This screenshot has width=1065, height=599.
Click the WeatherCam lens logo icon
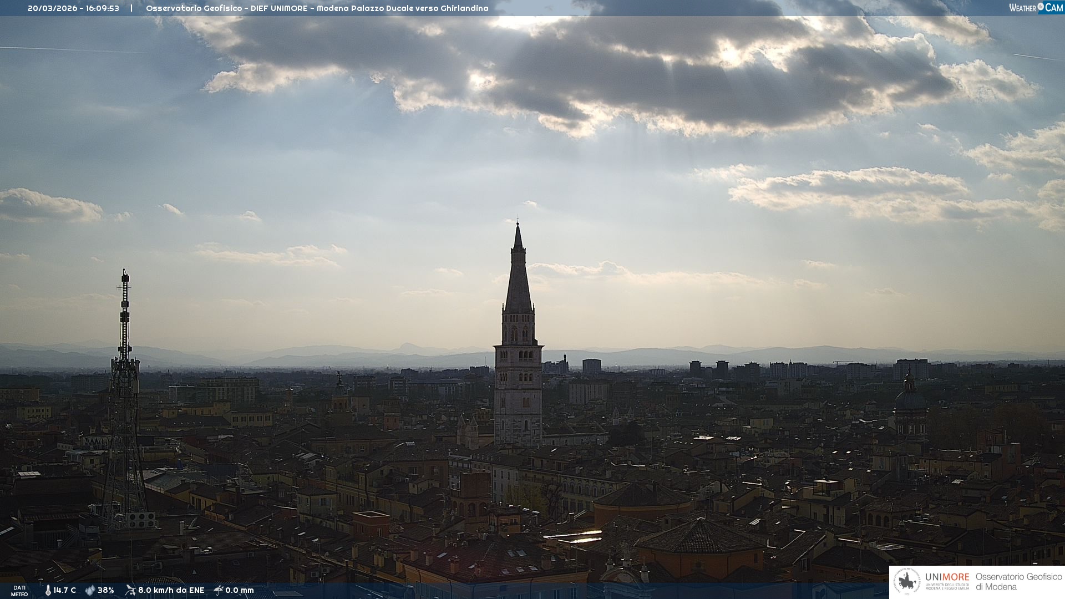[x=1041, y=7]
